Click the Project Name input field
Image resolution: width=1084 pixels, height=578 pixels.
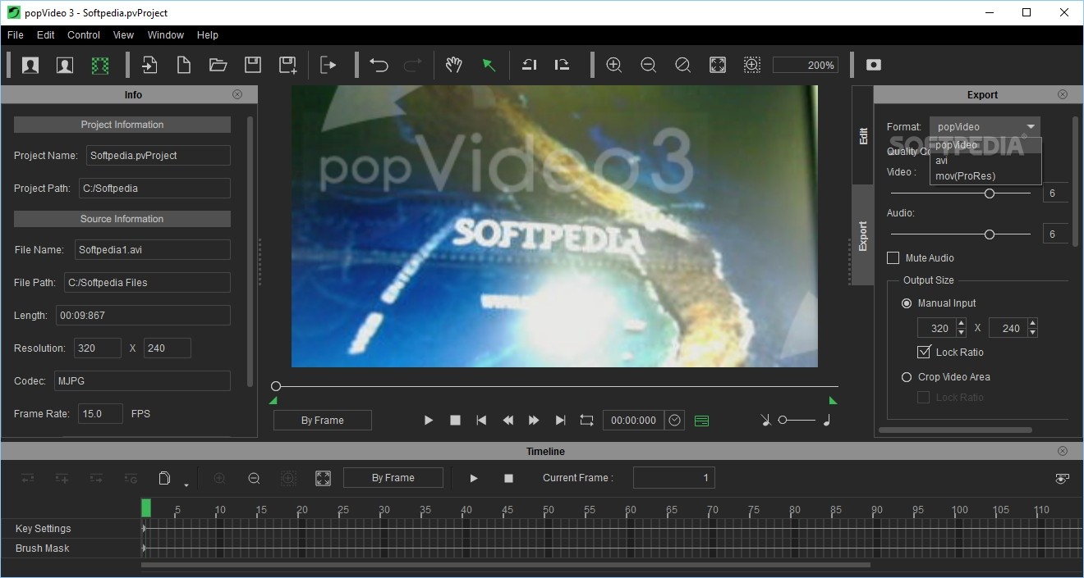pos(158,156)
